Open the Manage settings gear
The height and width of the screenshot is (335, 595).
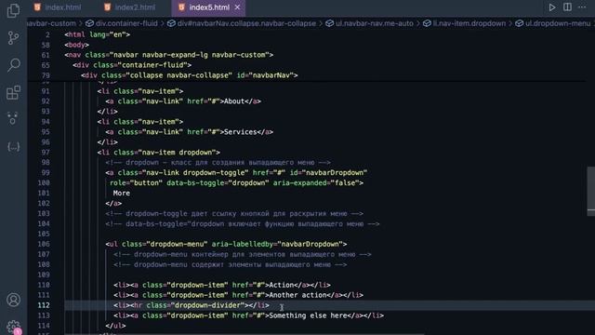tap(13, 326)
